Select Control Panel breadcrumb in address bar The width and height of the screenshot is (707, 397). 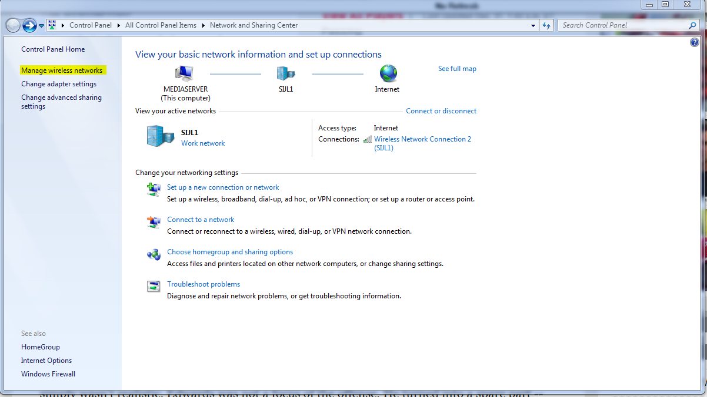[91, 25]
